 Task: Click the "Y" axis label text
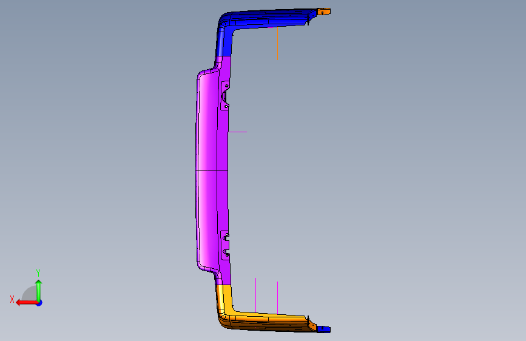38,273
